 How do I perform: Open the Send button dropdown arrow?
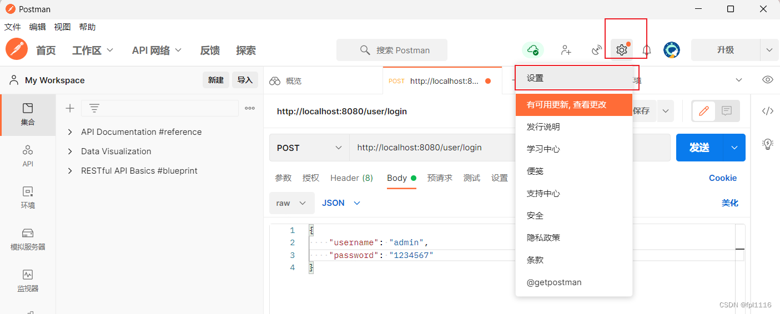coord(734,148)
